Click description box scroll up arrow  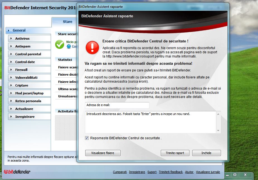coord(218,114)
